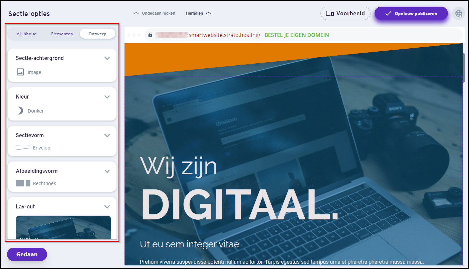
Task: Switch to the Elementen tab
Action: tap(62, 34)
